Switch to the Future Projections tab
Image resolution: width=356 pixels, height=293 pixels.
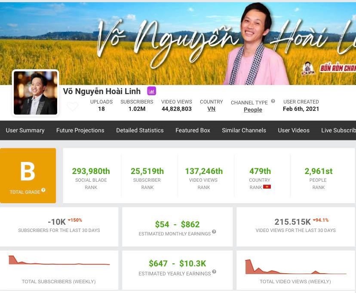(x=80, y=130)
